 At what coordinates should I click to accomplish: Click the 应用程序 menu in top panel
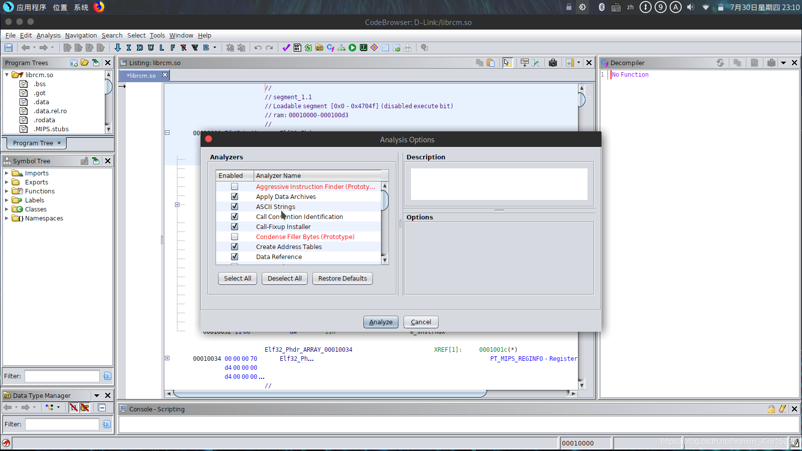[x=31, y=8]
